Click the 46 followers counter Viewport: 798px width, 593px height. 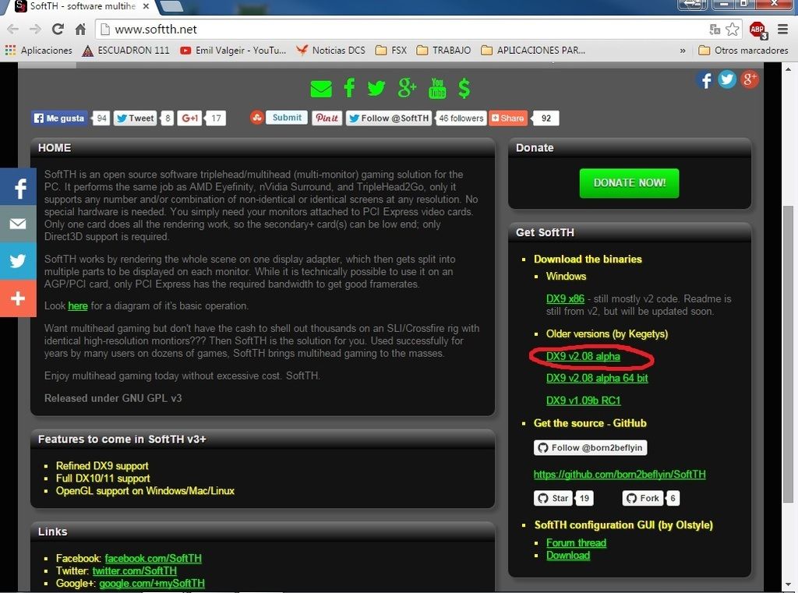coord(461,118)
